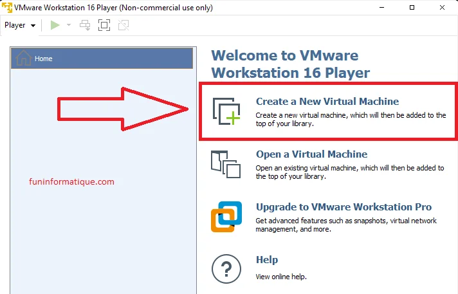Click Send Ctrl+Alt+Del toolbar icon

pyautogui.click(x=85, y=25)
